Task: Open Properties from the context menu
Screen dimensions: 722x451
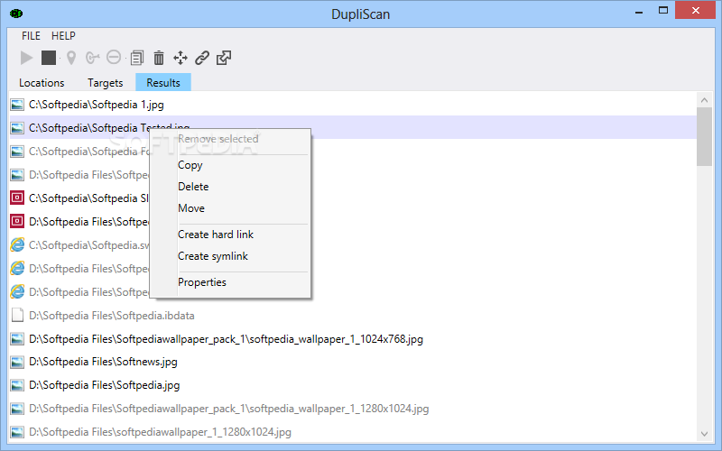Action: pyautogui.click(x=231, y=282)
